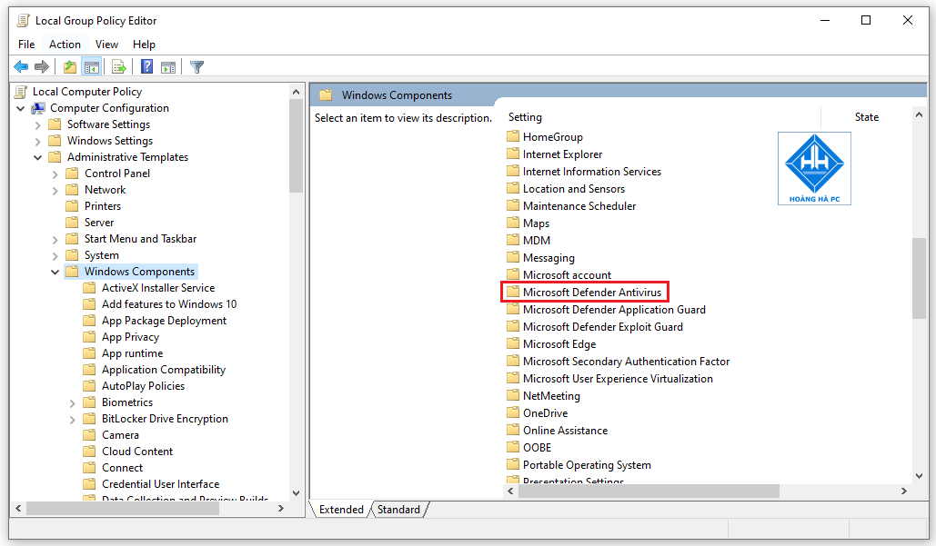Expand the BitLocker Drive Encryption node

(x=72, y=419)
